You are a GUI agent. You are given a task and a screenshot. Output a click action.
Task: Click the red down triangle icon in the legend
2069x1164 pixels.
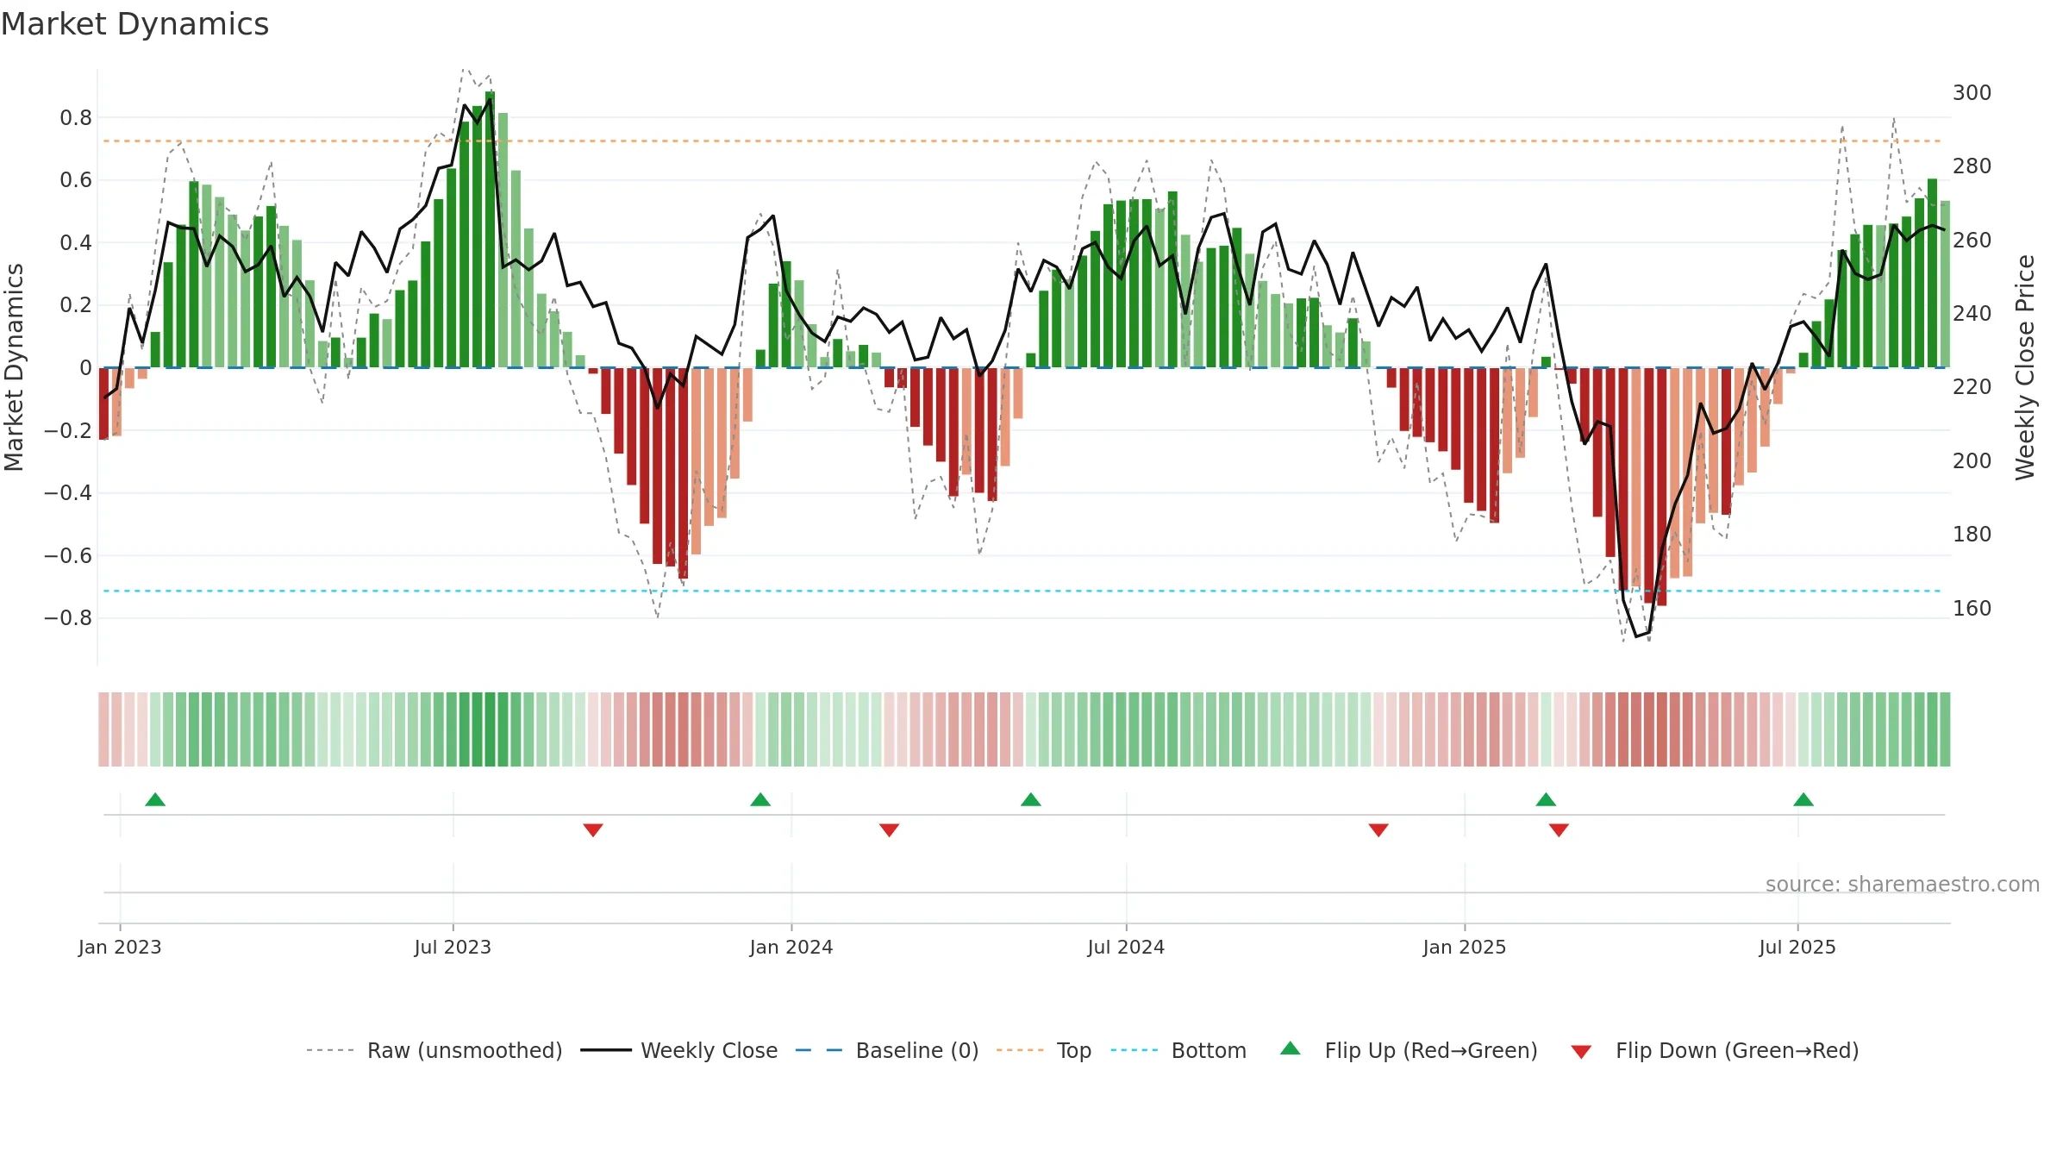[1581, 1052]
